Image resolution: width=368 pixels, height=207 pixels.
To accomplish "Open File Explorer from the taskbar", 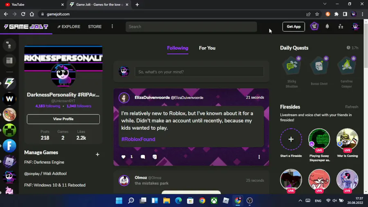I will 167,201.
